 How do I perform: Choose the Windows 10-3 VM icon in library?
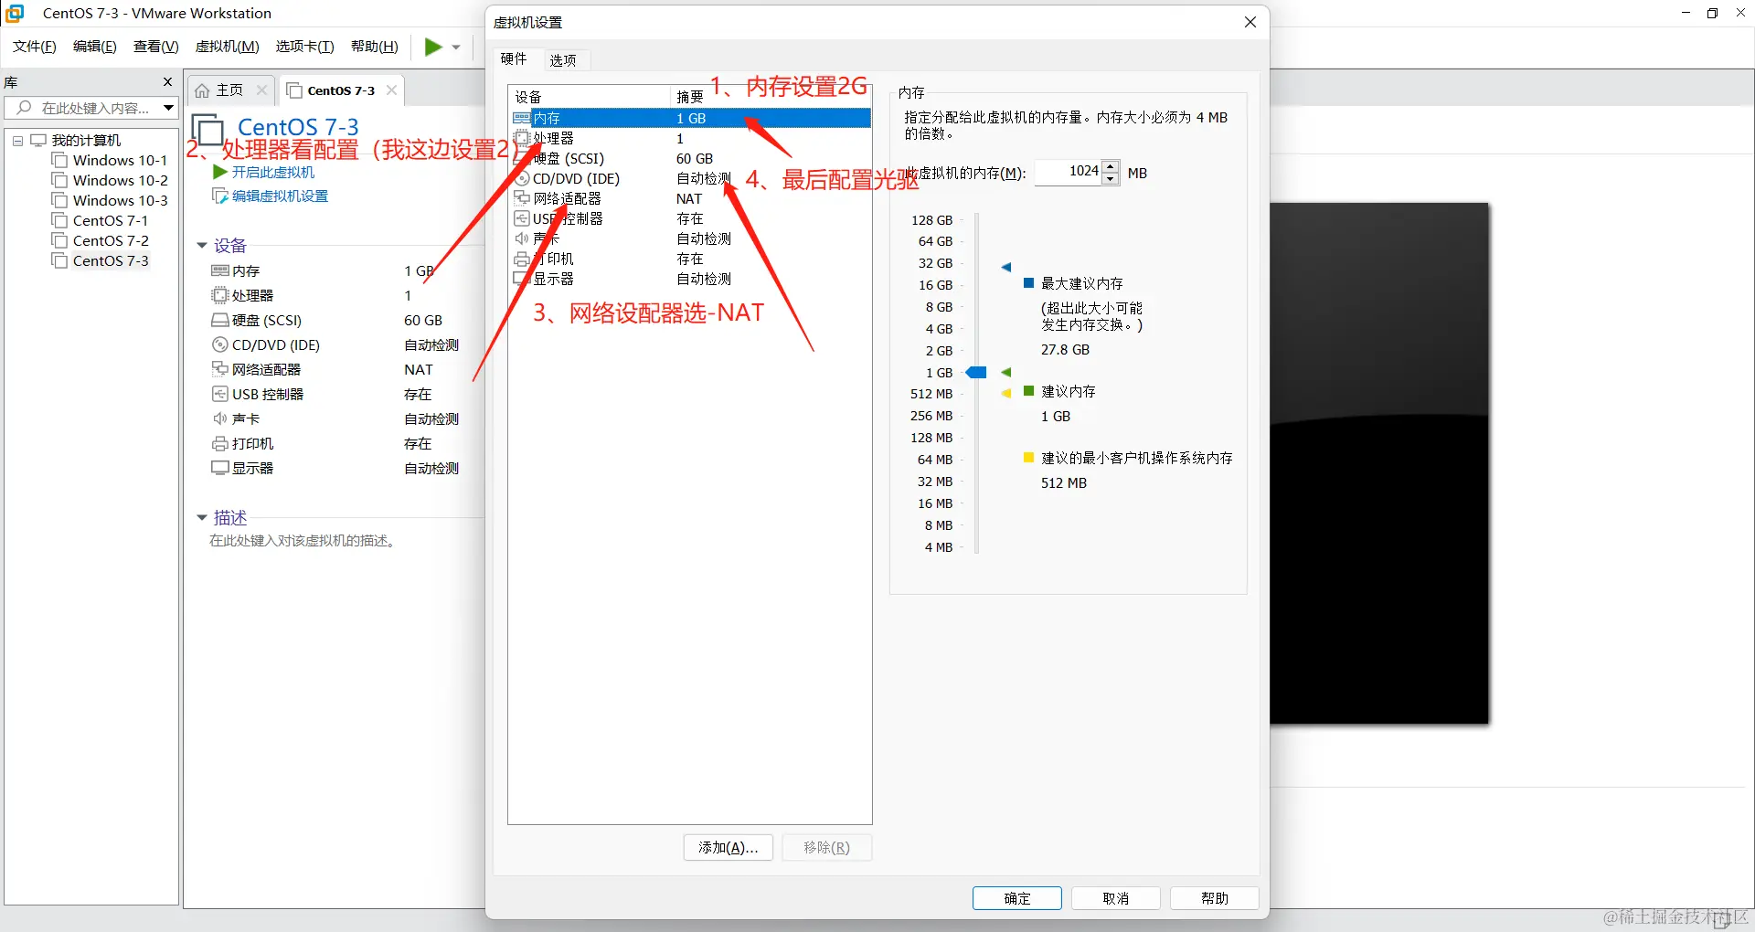pyautogui.click(x=60, y=200)
